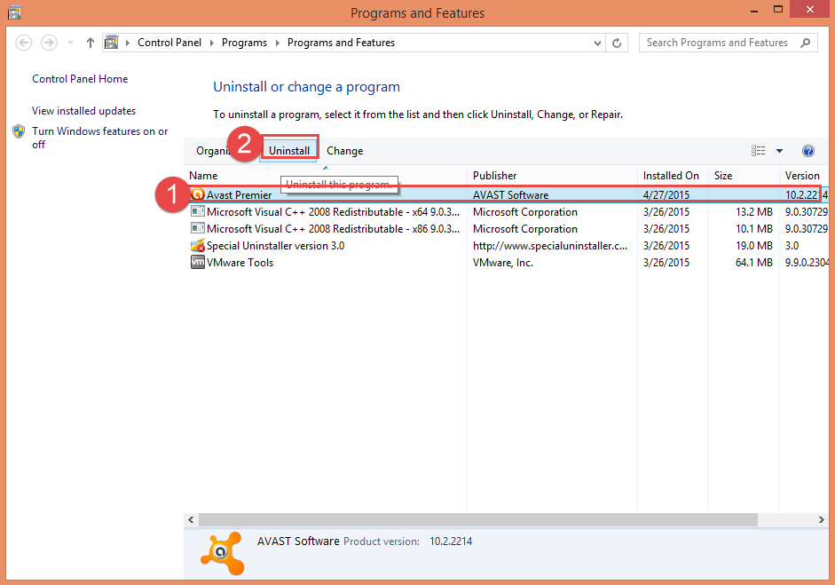Change the view using the view icon
The height and width of the screenshot is (585, 835).
click(x=759, y=151)
